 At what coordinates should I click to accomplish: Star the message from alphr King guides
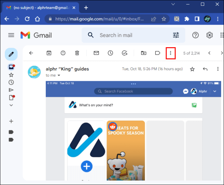coord(192,69)
